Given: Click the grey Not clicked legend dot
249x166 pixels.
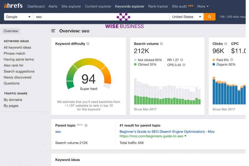Looking at the screenshot, I should pyautogui.click(x=135, y=60).
